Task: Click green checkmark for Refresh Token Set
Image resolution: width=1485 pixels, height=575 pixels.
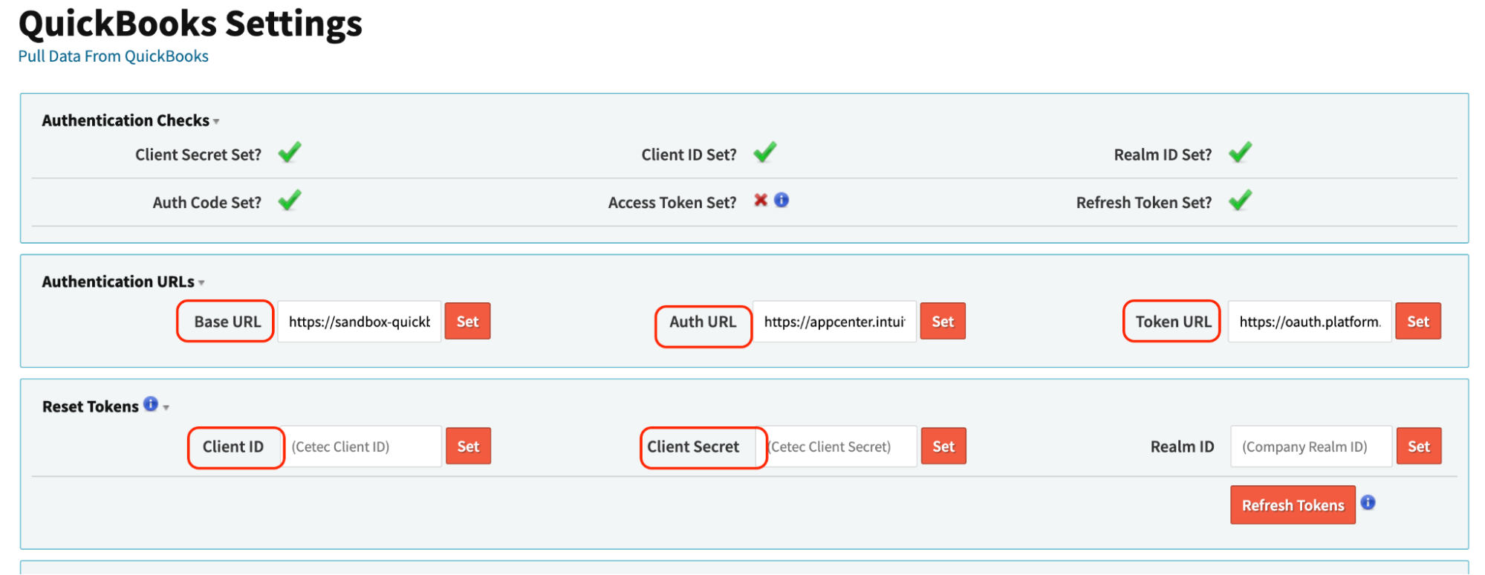Action: pyautogui.click(x=1240, y=200)
